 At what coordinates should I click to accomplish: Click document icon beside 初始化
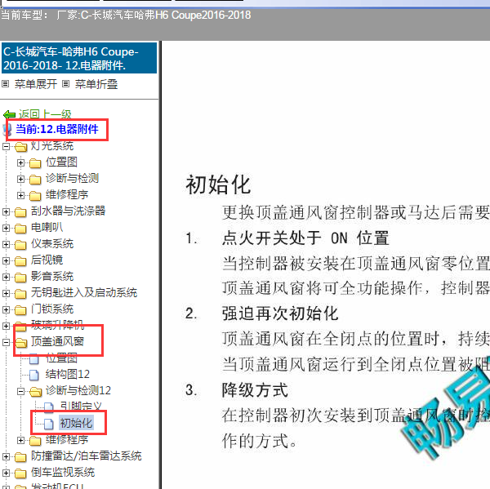(x=49, y=424)
